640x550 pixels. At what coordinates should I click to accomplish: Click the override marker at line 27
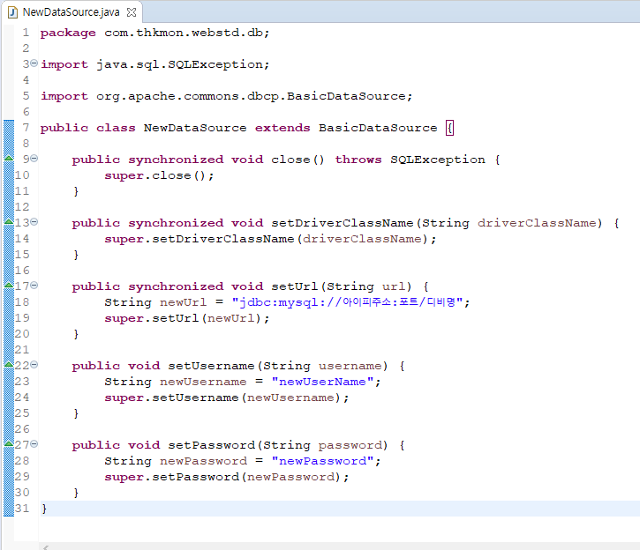pyautogui.click(x=8, y=445)
